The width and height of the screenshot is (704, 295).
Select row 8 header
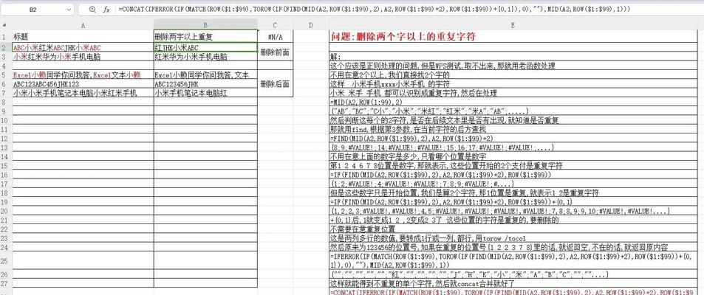(x=4, y=103)
